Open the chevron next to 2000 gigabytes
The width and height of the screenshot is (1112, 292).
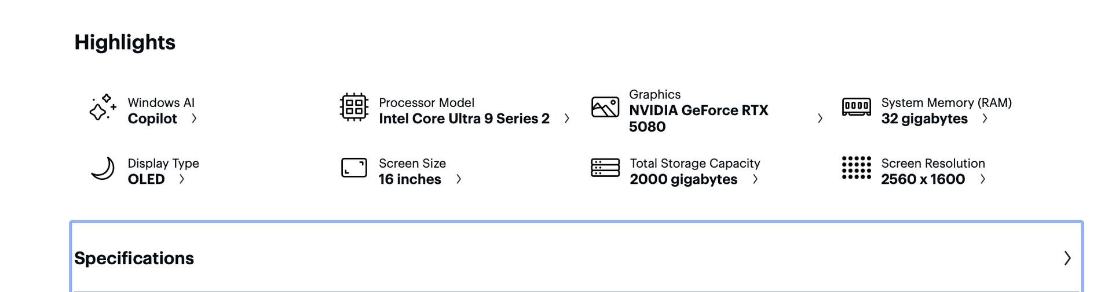tap(755, 179)
